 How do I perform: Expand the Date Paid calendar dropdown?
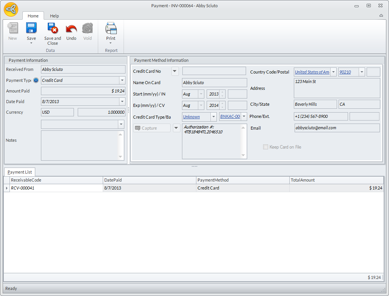(122, 102)
